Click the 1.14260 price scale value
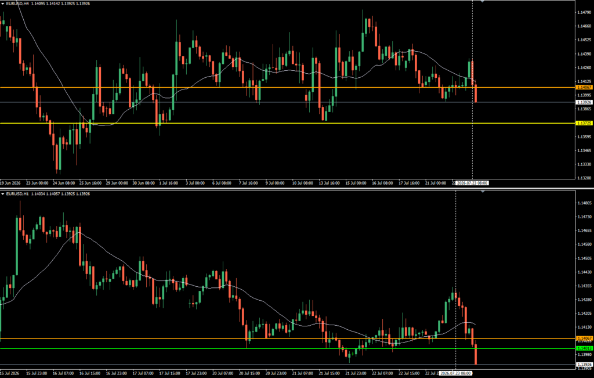The image size is (594, 378). [584, 68]
